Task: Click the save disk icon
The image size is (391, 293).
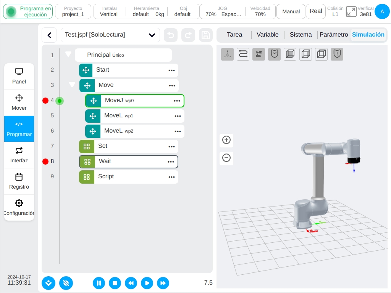Action: click(206, 35)
